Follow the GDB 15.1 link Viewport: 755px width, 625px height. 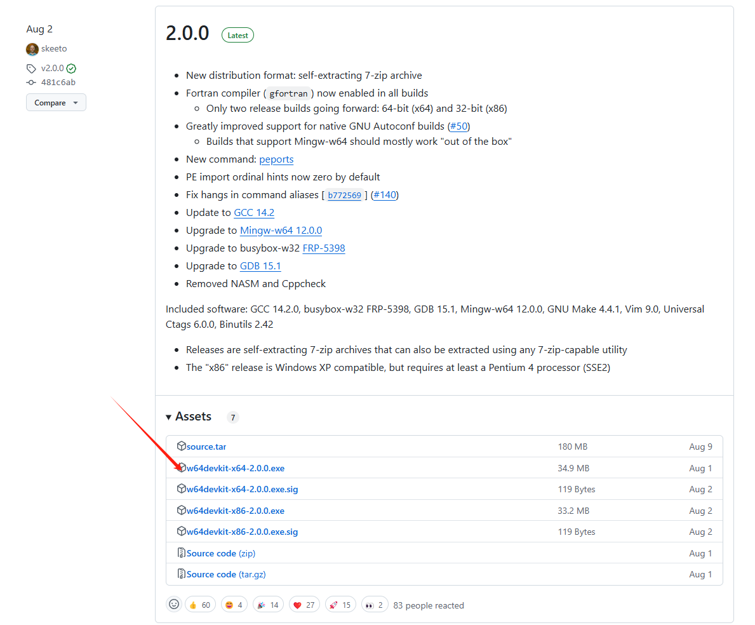[x=260, y=266]
